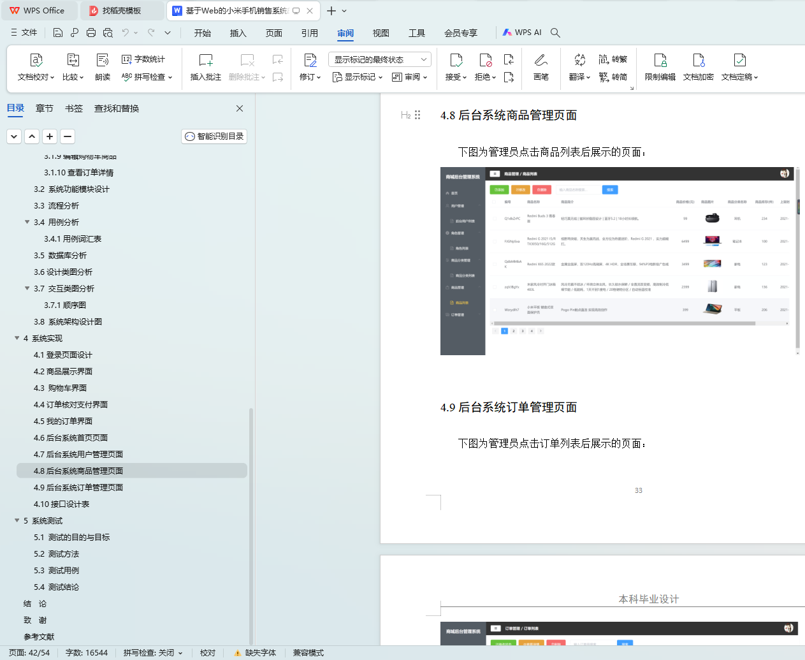Expand the 显示标记 options dropdown
The image size is (805, 660).
point(358,77)
